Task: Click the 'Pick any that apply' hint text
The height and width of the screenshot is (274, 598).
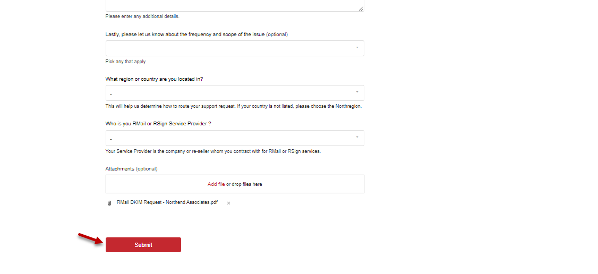Action: [125, 62]
